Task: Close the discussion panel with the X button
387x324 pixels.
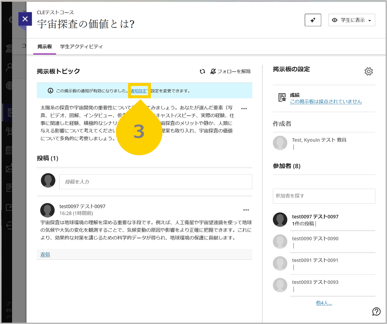Action: point(25,19)
